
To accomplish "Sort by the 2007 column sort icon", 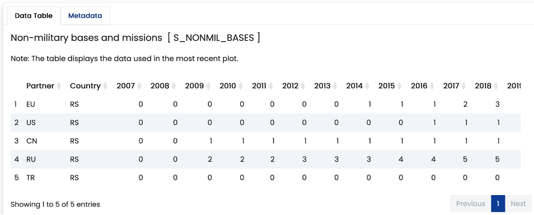I will coord(139,86).
